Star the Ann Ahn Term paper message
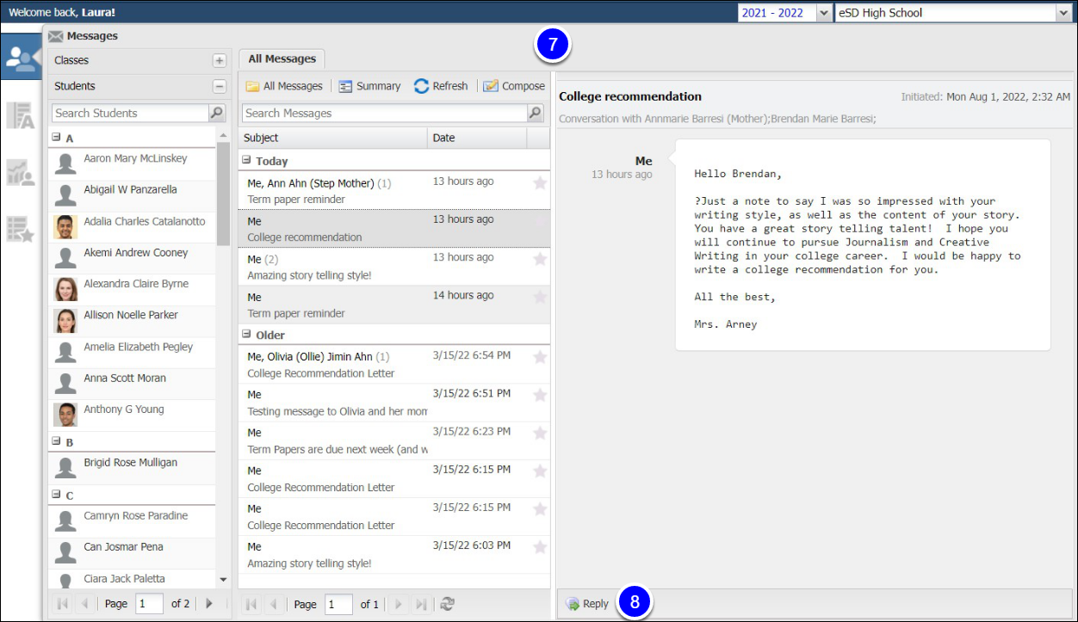The image size is (1078, 622). click(x=540, y=183)
